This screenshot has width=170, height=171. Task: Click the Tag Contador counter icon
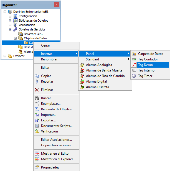(x=134, y=59)
